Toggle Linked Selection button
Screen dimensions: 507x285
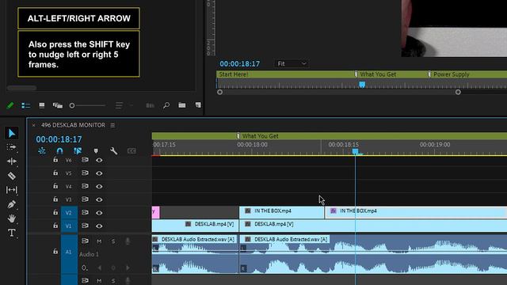pos(78,150)
